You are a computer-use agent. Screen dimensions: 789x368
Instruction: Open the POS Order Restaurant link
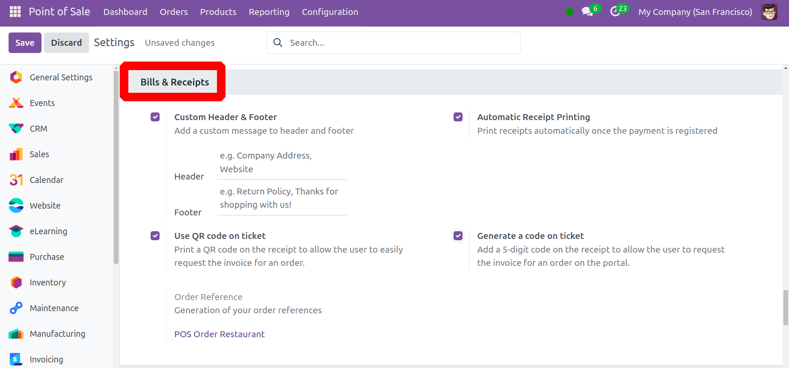pyautogui.click(x=219, y=334)
